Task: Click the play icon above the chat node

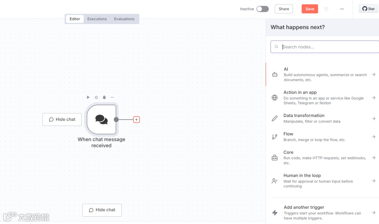Action: (x=88, y=97)
